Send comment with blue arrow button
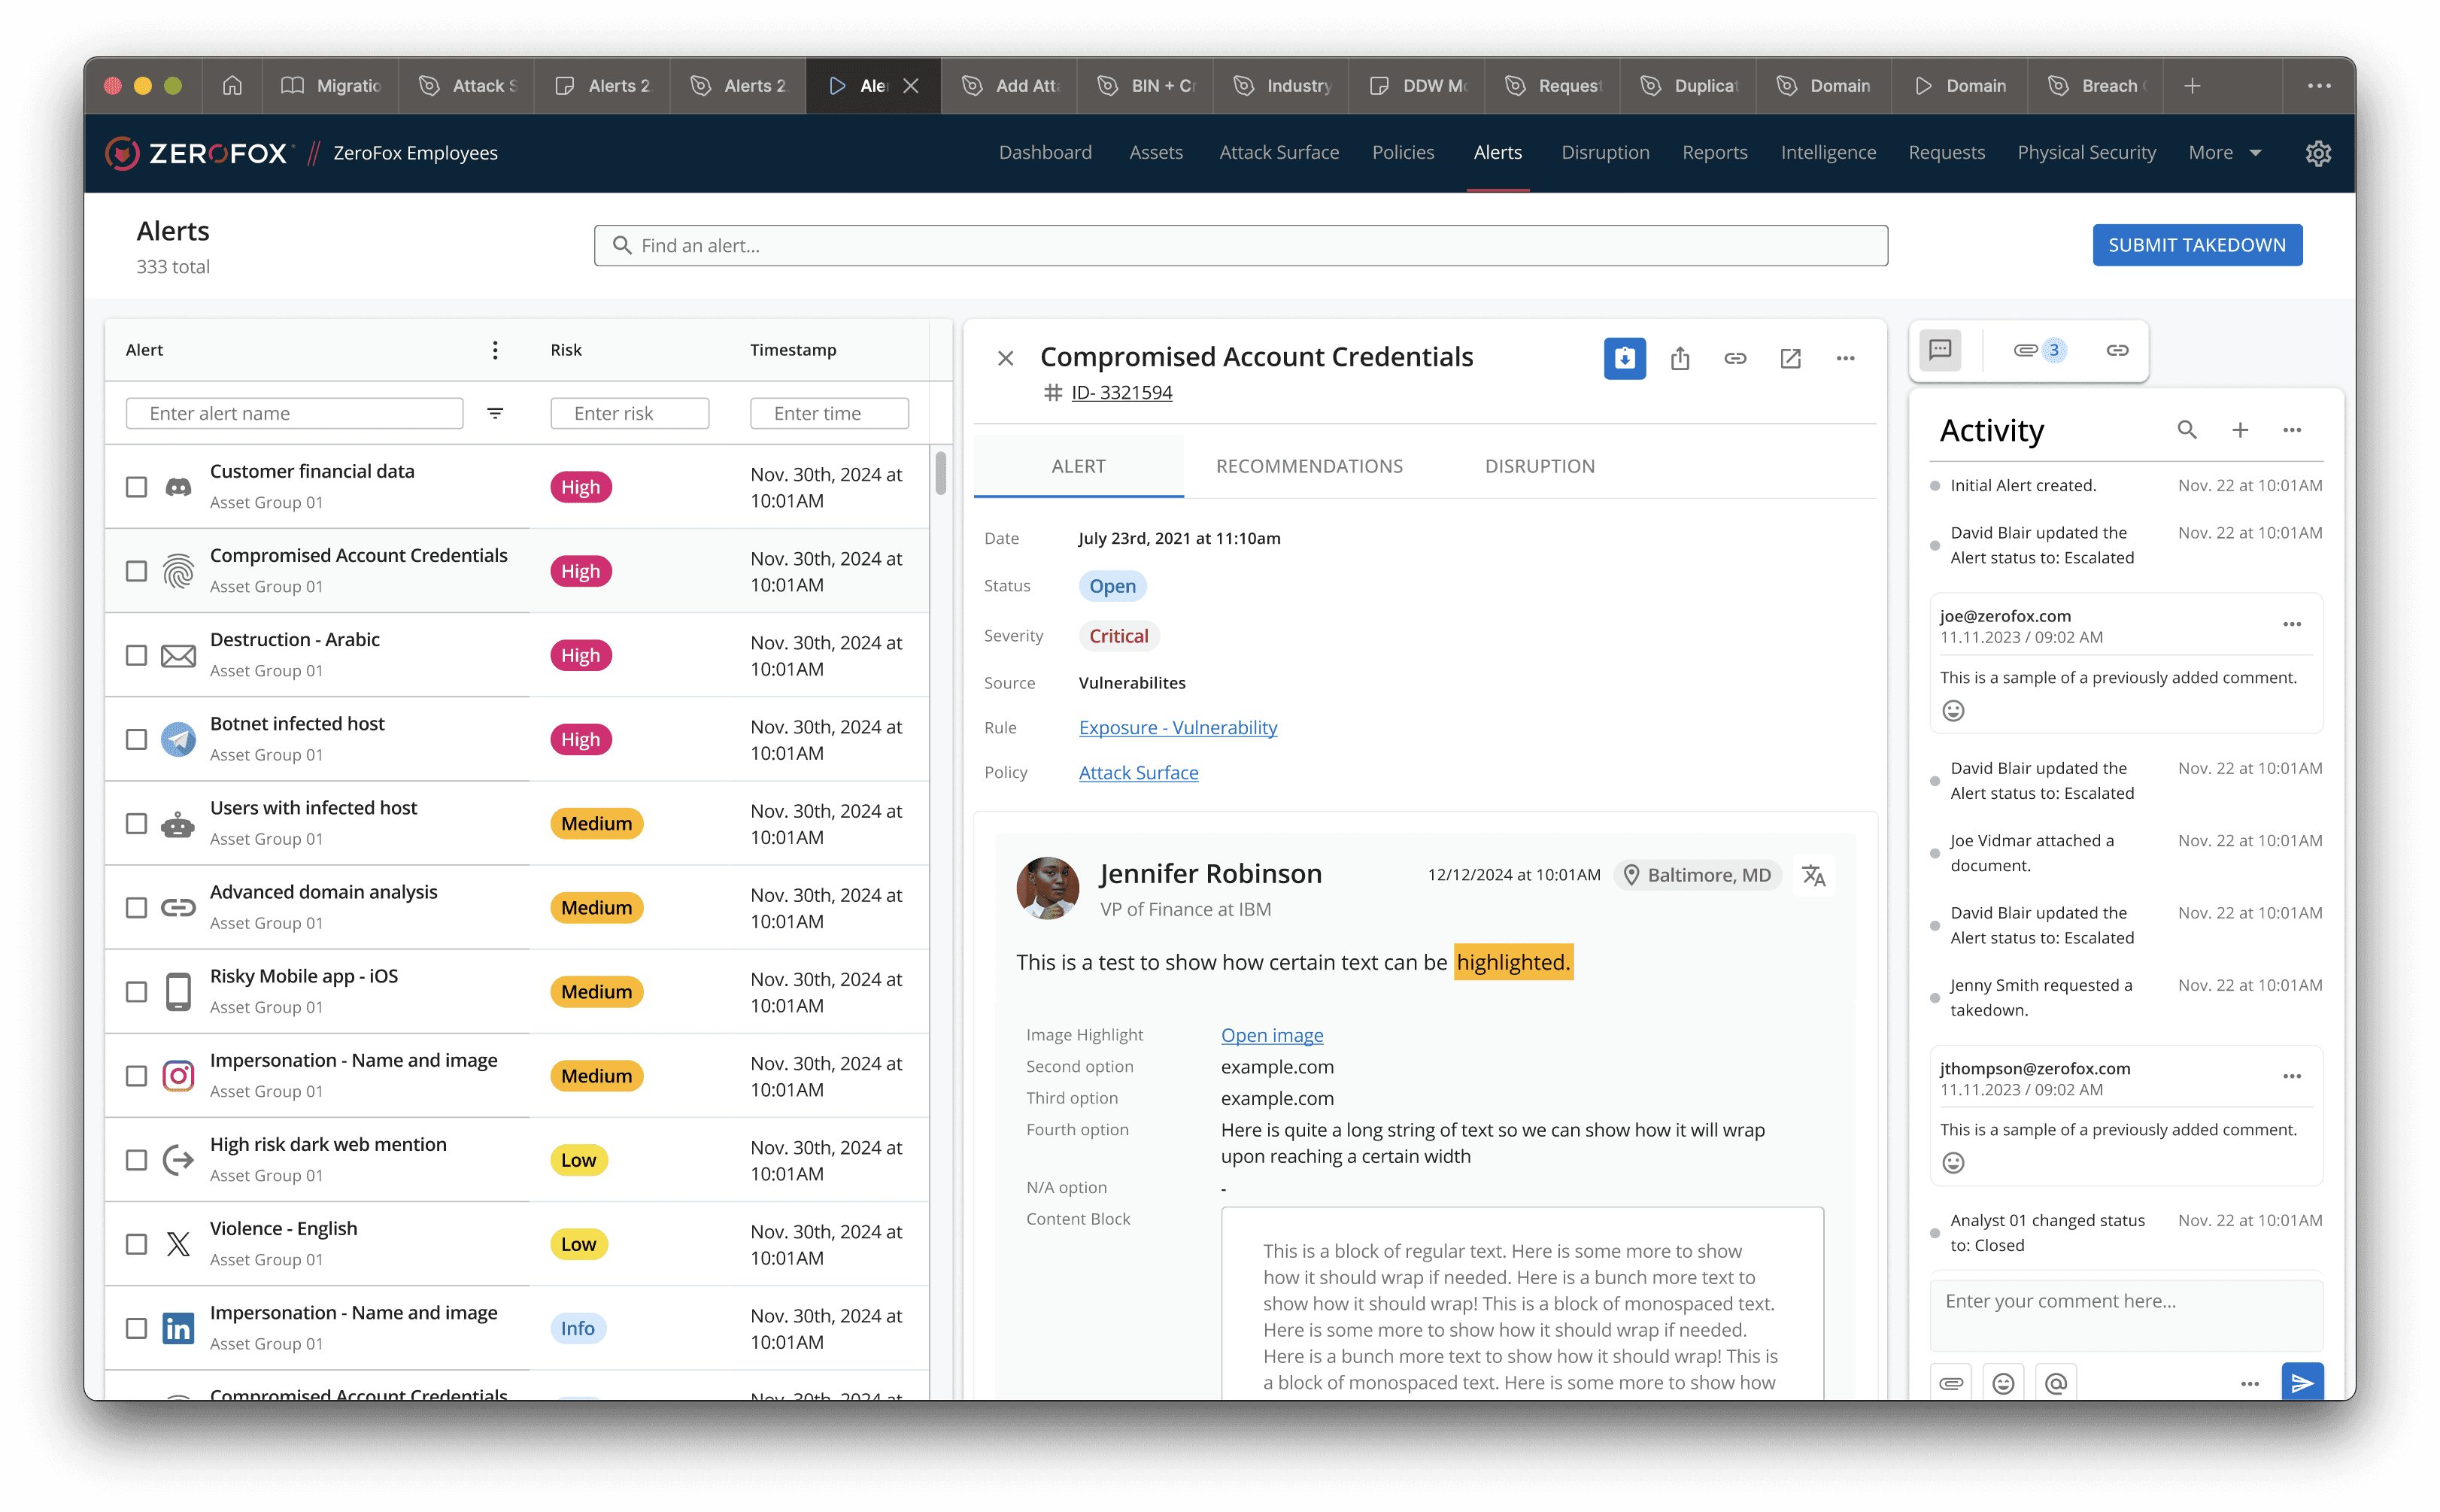This screenshot has width=2440, height=1512. (x=2302, y=1383)
